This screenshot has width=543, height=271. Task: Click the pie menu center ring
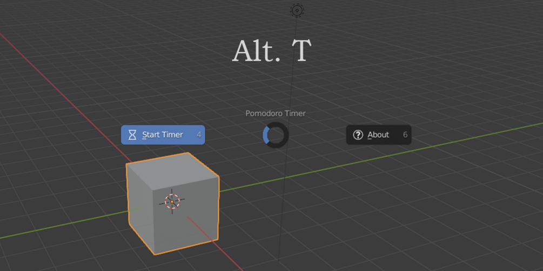click(276, 135)
